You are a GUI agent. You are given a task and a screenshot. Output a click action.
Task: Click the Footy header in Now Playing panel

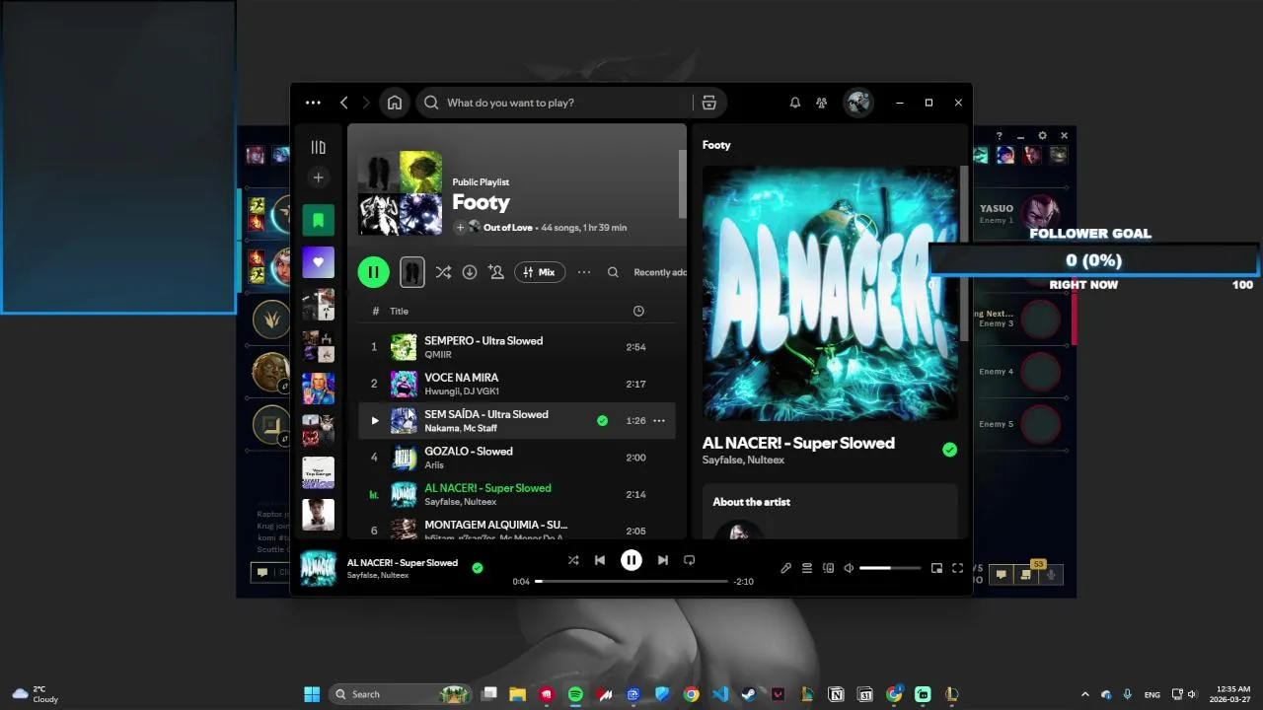[x=716, y=145]
